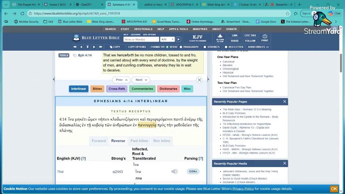The height and width of the screenshot is (194, 345).
Task: Toggle the Red Letter checkbox
Action: tap(226, 47)
